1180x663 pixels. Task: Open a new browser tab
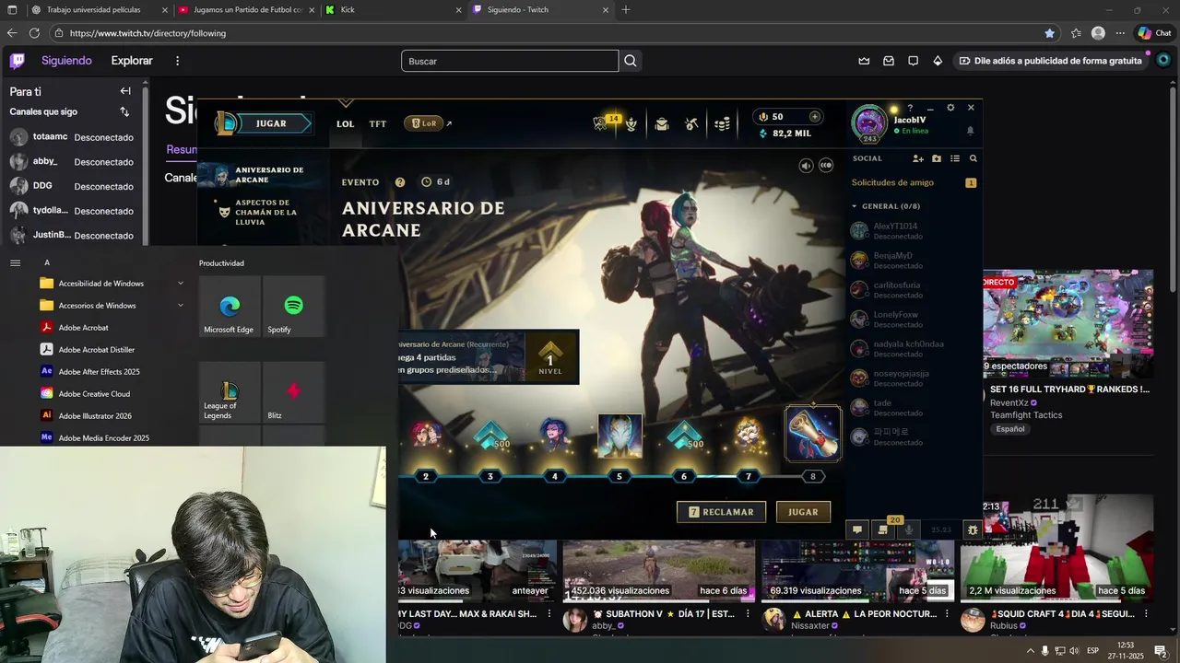tap(626, 10)
